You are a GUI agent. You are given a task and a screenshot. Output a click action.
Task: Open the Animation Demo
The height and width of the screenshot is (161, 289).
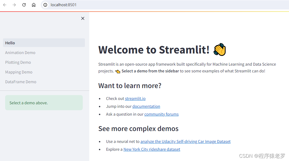(20, 52)
